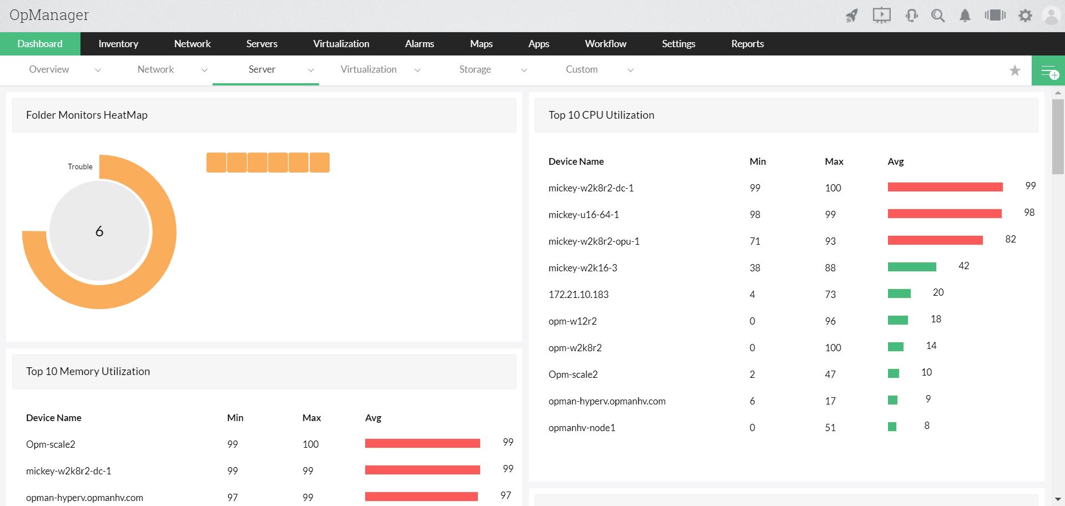Select the Storage dashboard sub-tab
This screenshot has width=1065, height=506.
tap(475, 69)
